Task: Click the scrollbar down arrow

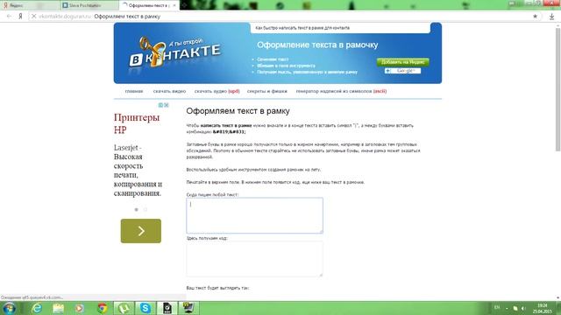Action: point(557,297)
